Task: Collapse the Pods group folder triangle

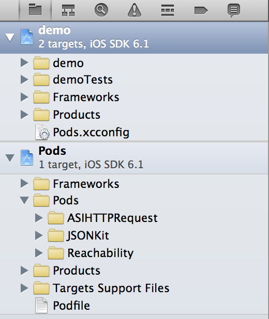Action: click(x=24, y=200)
